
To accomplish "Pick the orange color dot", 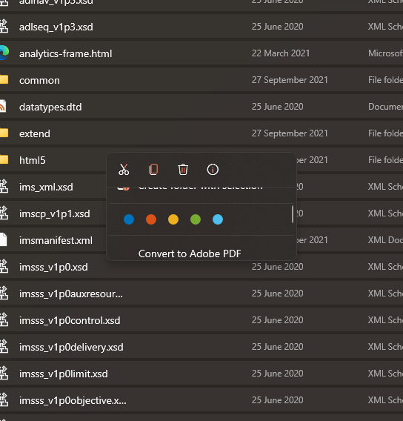I will click(151, 219).
